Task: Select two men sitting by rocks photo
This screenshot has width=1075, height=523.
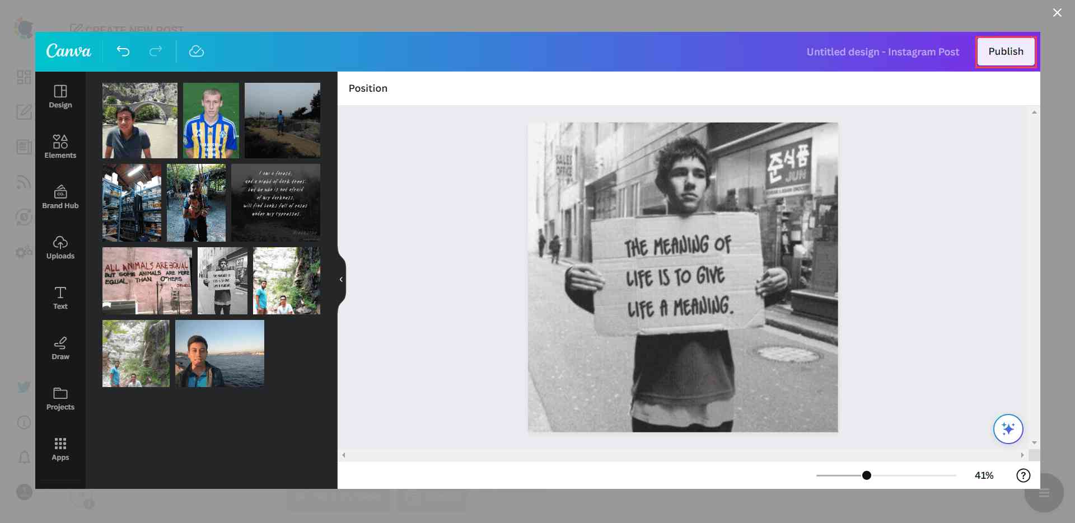Action: click(x=287, y=281)
